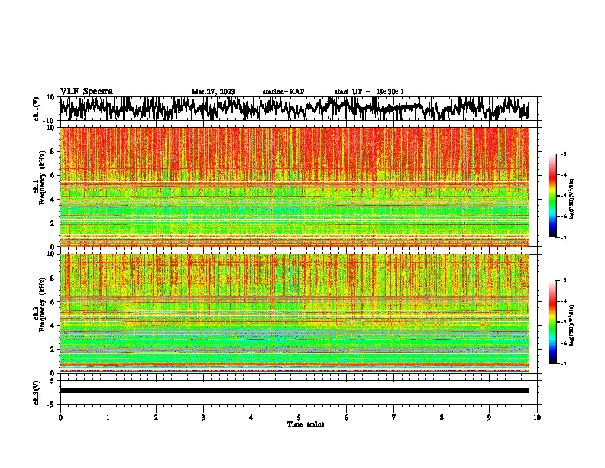Screen dimensions: 605x468
Task: Click the "station=KAP" label
Action: [x=283, y=92]
